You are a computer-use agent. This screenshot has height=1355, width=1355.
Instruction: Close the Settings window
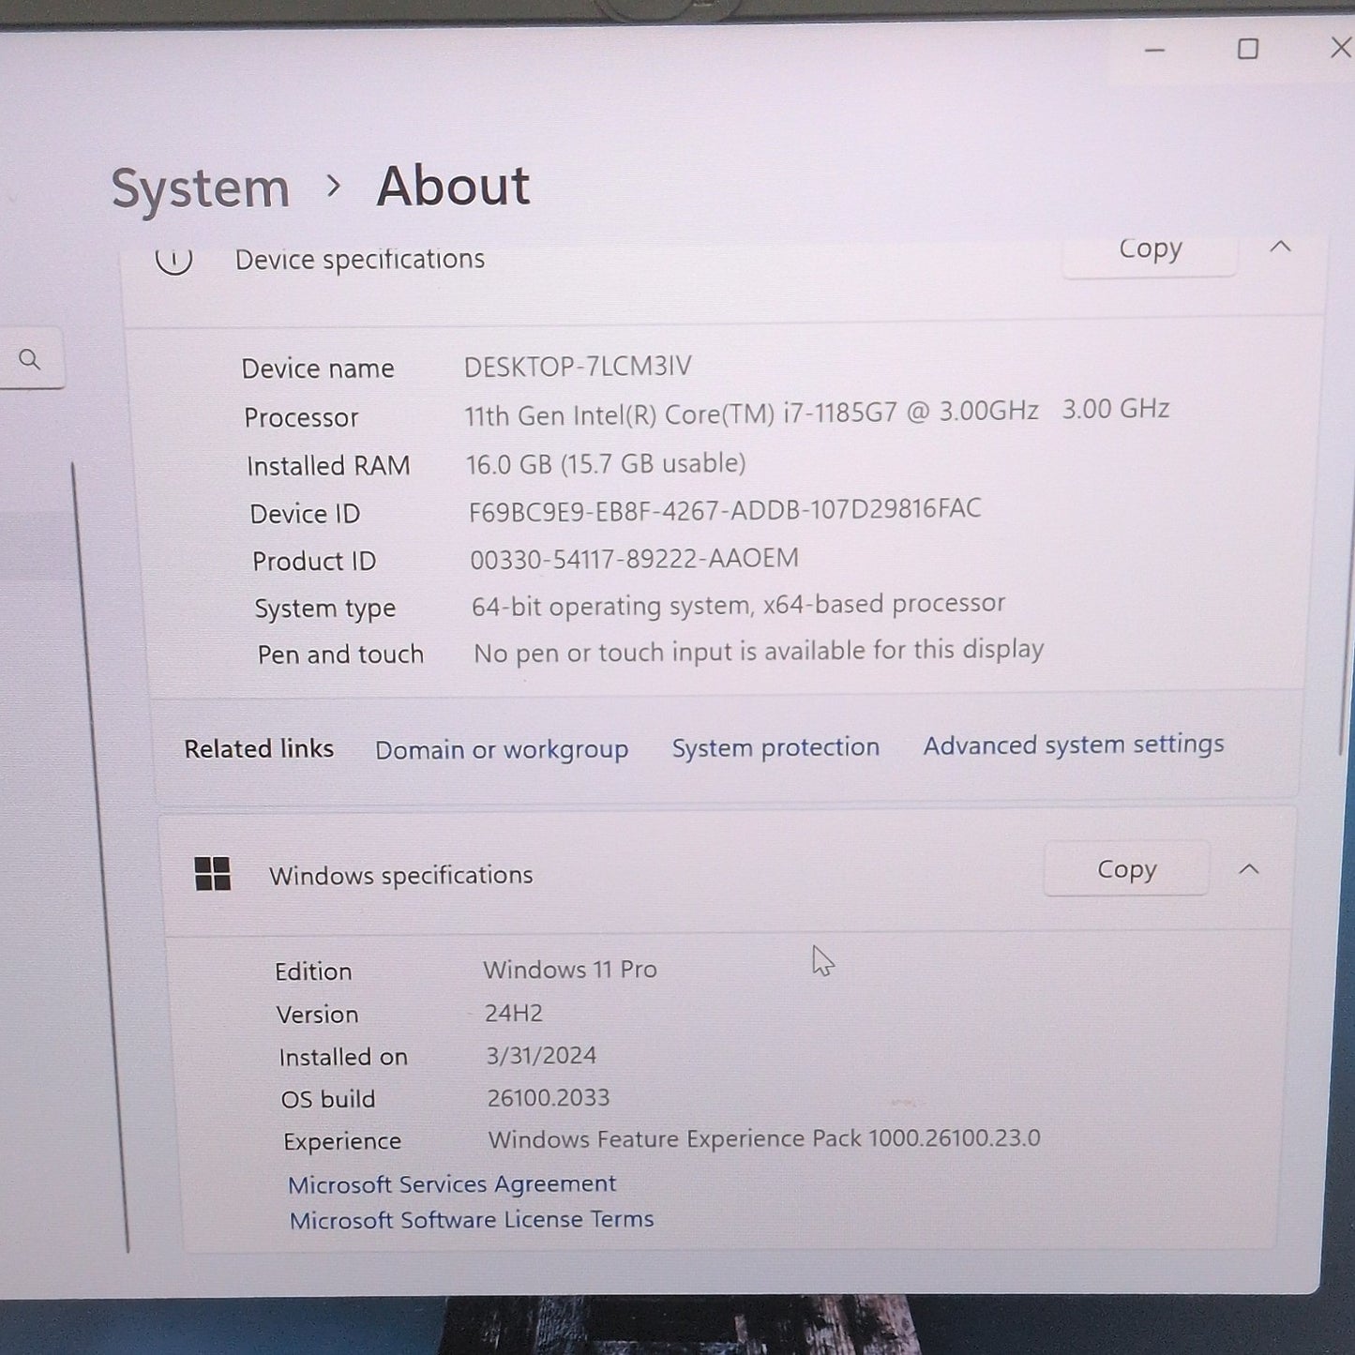1341,47
